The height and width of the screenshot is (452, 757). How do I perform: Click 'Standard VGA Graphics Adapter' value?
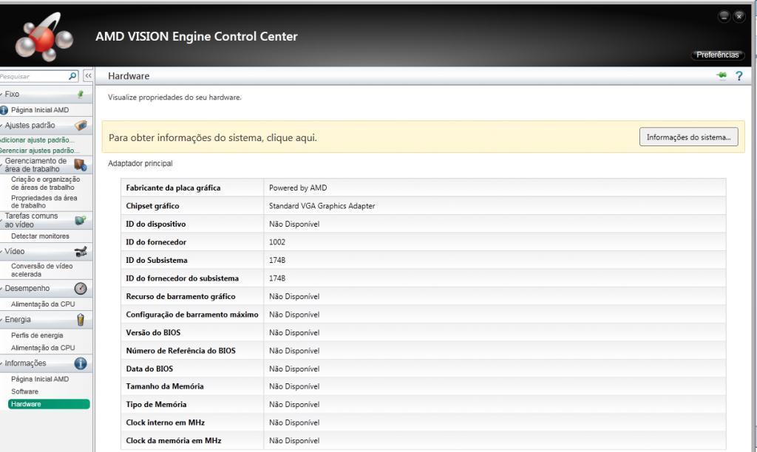tap(322, 206)
